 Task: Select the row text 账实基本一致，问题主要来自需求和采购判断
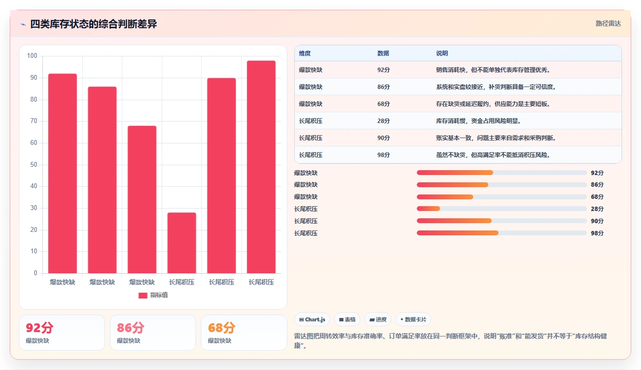(x=496, y=138)
